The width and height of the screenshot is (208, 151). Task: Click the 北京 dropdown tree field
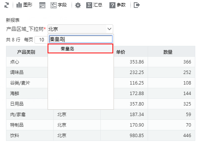tap(80, 29)
